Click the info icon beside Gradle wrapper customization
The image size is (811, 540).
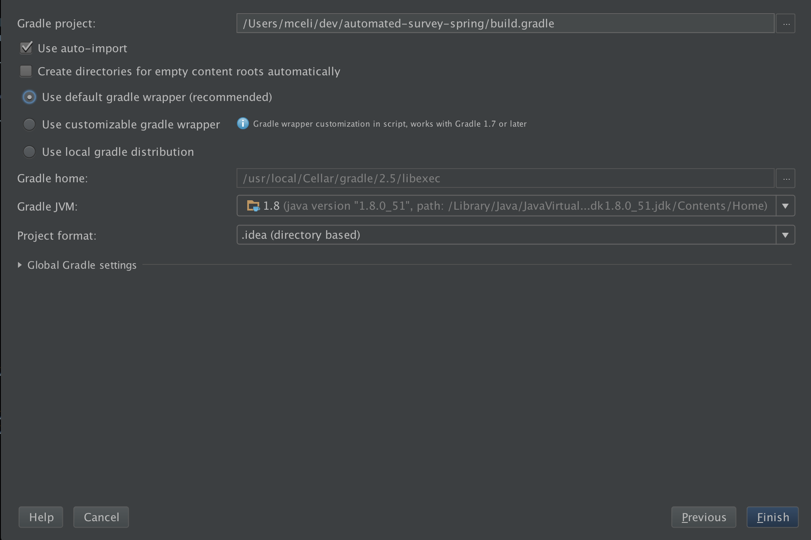(x=243, y=124)
